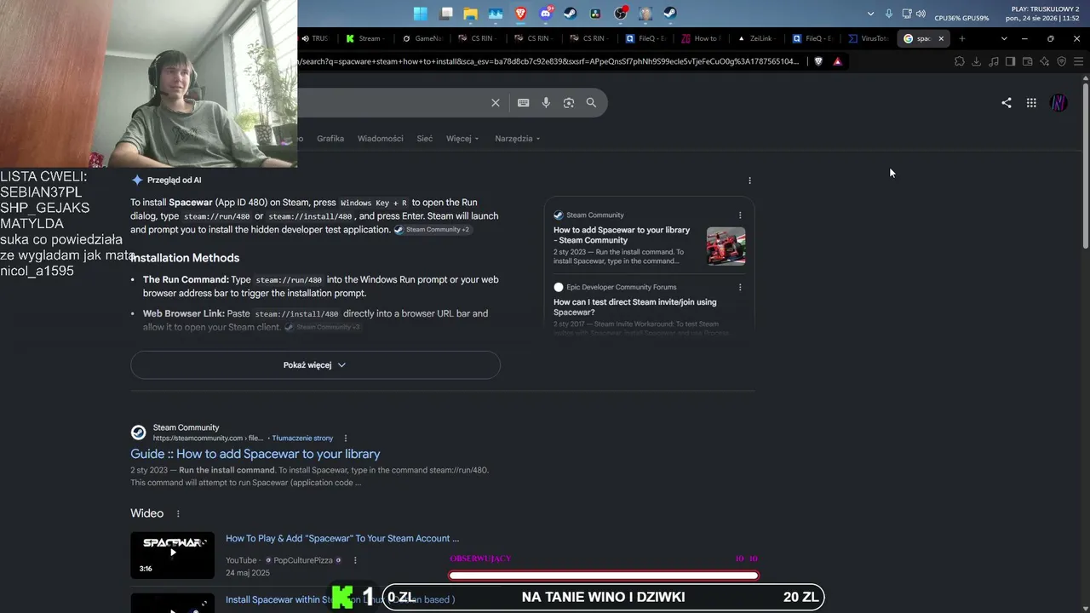Screen dimensions: 1090x613
Task: Click the Brave Shields lion icon
Action: pos(818,61)
